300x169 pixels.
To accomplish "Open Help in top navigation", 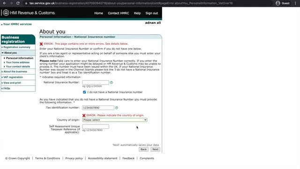I will [137, 13].
